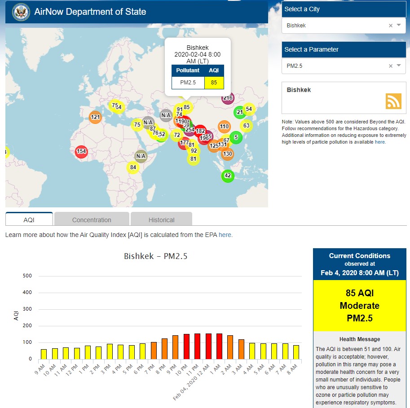Screen dimensions: 410x408
Task: Click the purple 216 map marker
Action: (x=228, y=98)
